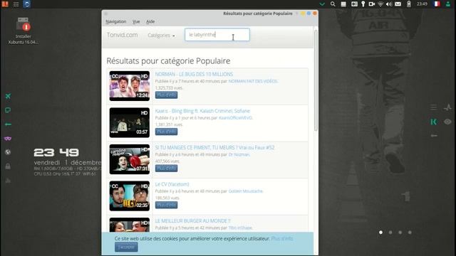Open video SI TU MANGES CE PIMENT, TU MEURS
456x256 pixels.
tap(214, 147)
